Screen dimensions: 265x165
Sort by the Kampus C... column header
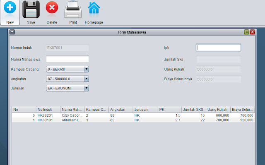tap(96, 110)
